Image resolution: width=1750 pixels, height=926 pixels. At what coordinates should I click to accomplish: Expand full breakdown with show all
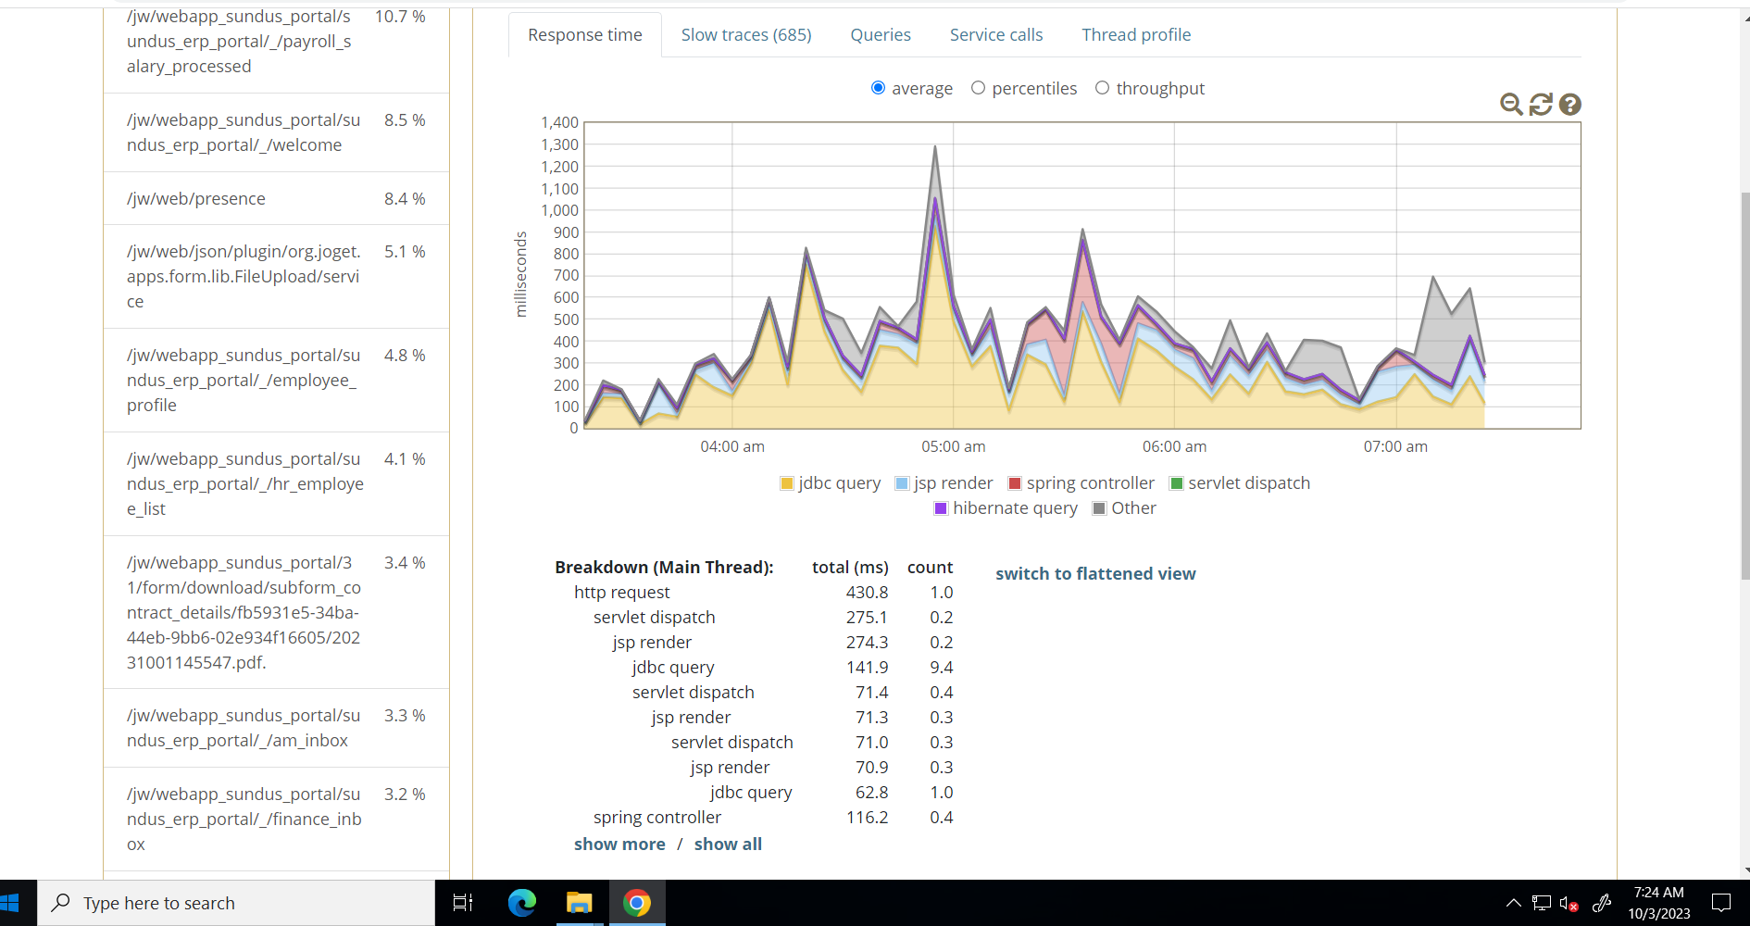728,845
